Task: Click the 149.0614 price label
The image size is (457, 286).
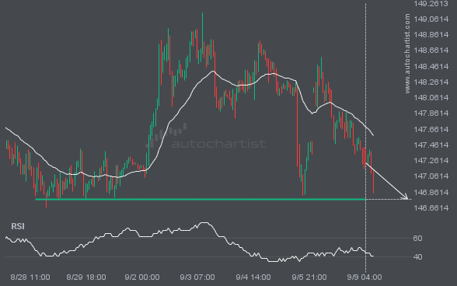Action: (431, 19)
